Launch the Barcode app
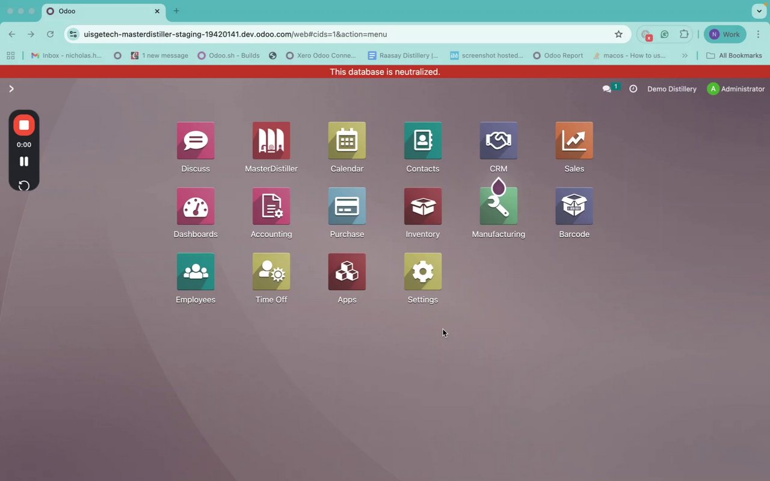The height and width of the screenshot is (481, 770). pos(574,206)
